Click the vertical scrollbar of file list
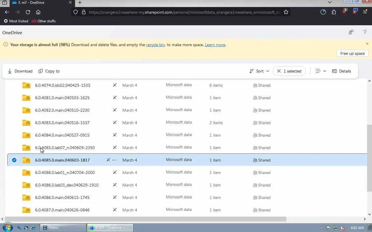This screenshot has height=232, width=372. click(x=369, y=158)
